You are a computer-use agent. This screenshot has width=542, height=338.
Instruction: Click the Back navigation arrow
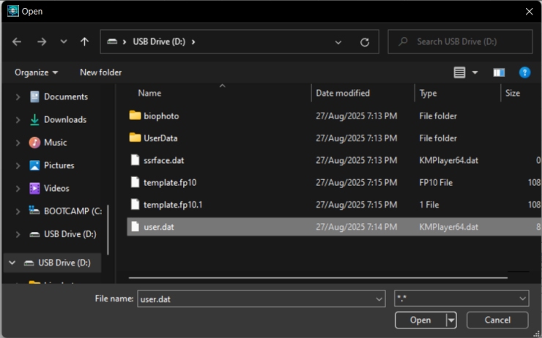click(x=17, y=42)
